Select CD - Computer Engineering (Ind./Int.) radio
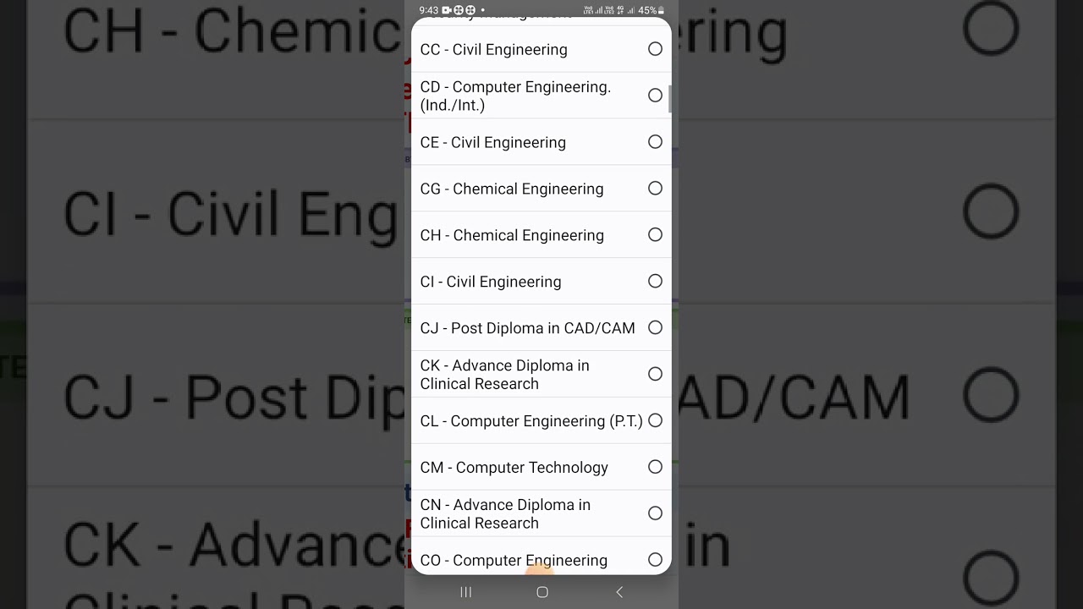The height and width of the screenshot is (609, 1083). [x=655, y=96]
